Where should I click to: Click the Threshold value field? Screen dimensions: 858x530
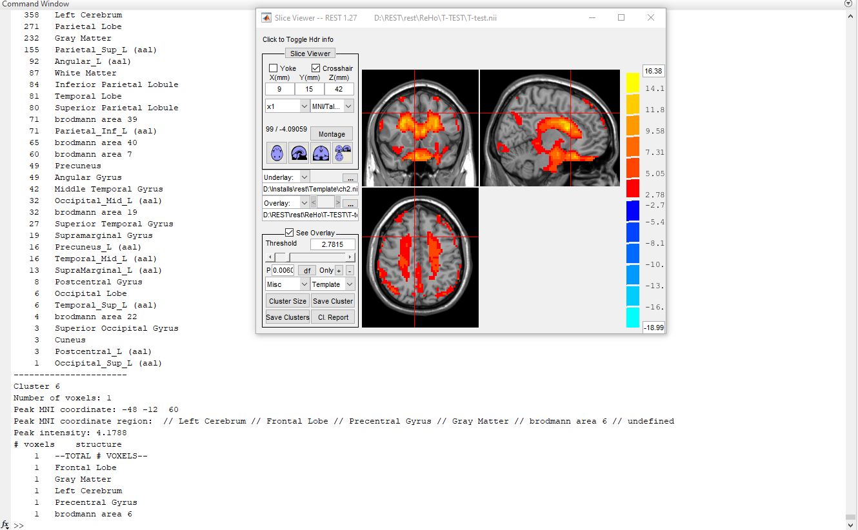[x=332, y=244]
